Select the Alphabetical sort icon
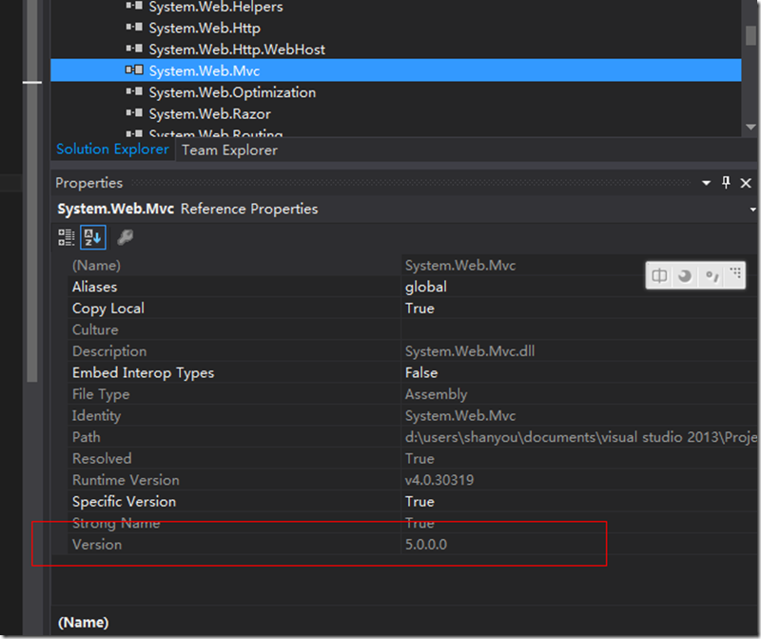 click(x=92, y=237)
